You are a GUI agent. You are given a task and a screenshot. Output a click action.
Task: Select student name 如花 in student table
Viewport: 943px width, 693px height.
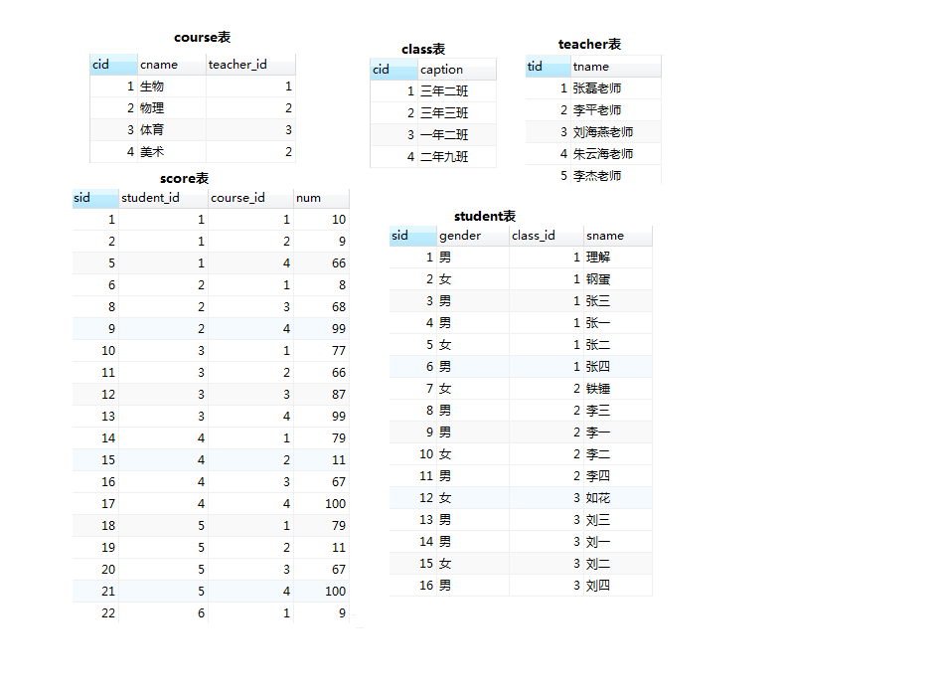point(618,498)
